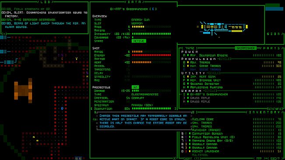The width and height of the screenshot is (285, 160).
Task: Select the greyed-out Hvy. Siege Treads in slot D
Action: (x=205, y=70)
